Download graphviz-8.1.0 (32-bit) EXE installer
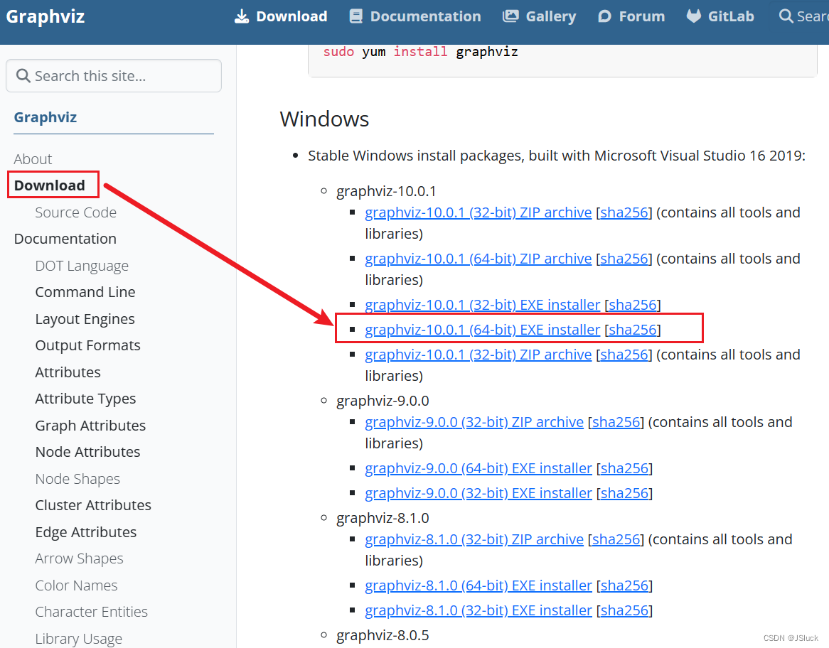Image resolution: width=829 pixels, height=648 pixels. coord(478,610)
